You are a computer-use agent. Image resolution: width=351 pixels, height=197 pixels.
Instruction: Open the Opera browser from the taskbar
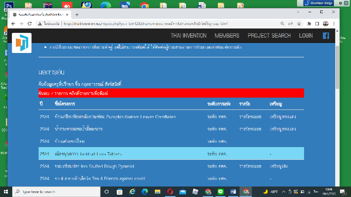(x=170, y=192)
